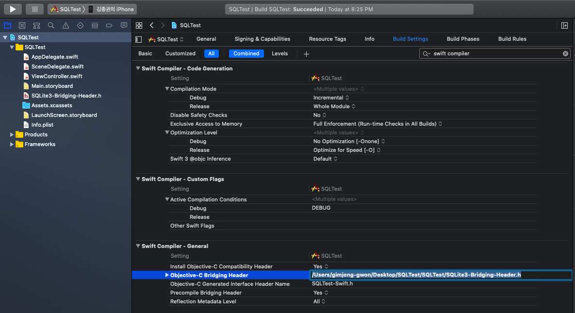Select the SQLTest scheme in toolbar
This screenshot has height=313, width=575.
point(66,9)
